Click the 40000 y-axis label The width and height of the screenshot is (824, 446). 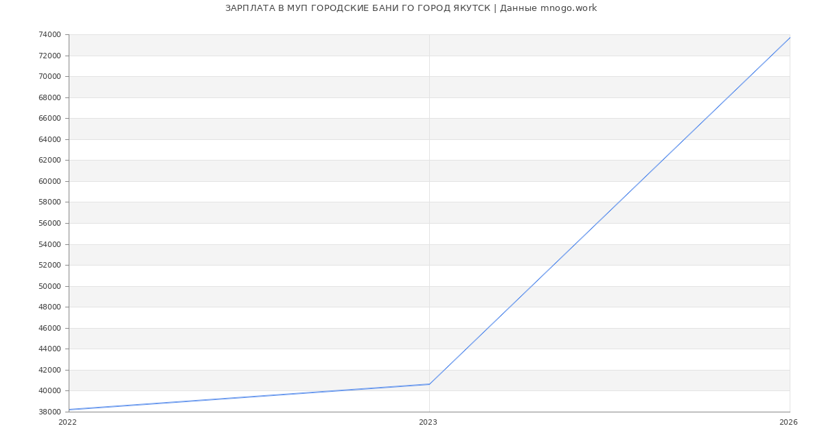click(x=50, y=390)
